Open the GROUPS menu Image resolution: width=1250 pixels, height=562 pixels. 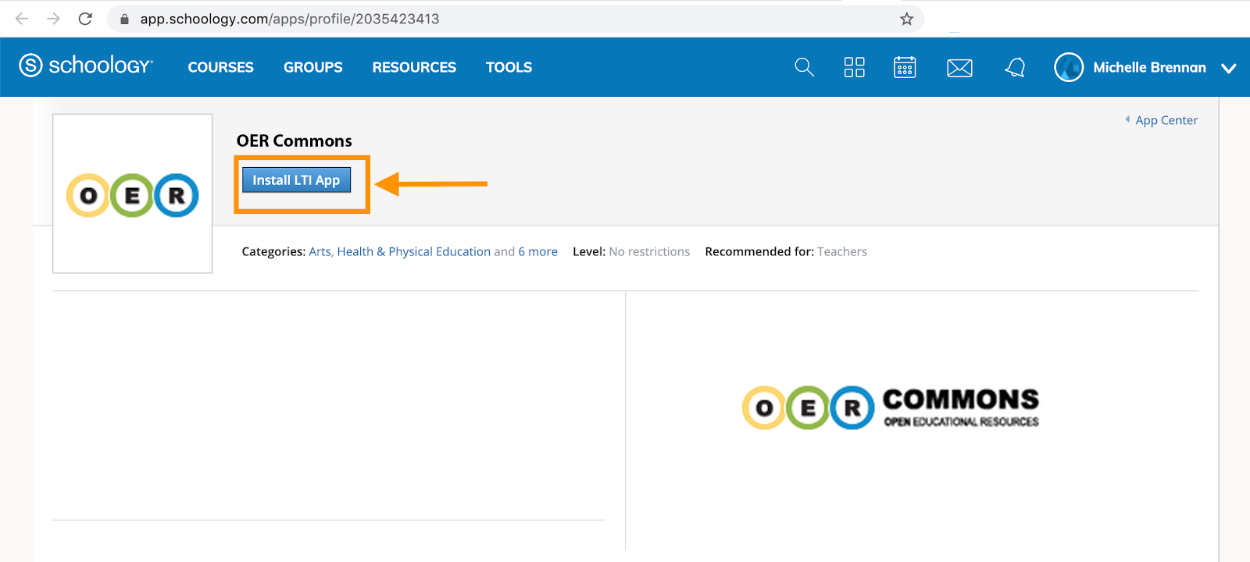(x=313, y=67)
